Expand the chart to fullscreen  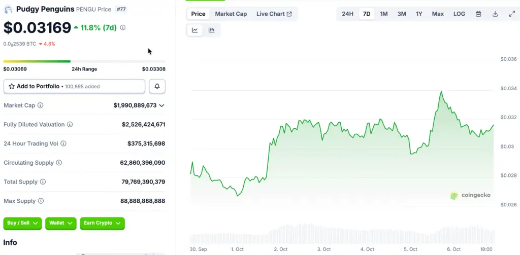[511, 14]
